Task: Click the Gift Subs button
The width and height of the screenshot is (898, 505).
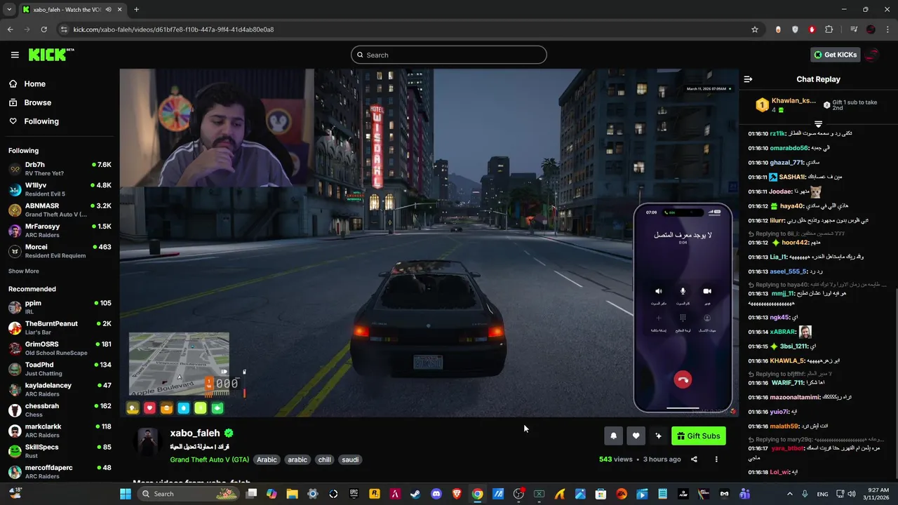Action: point(698,436)
